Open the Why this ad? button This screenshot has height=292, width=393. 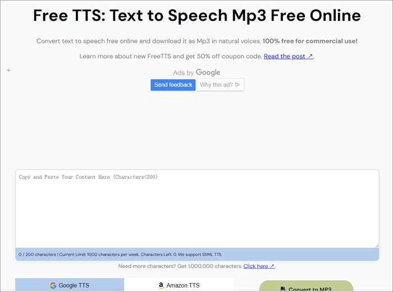point(220,85)
